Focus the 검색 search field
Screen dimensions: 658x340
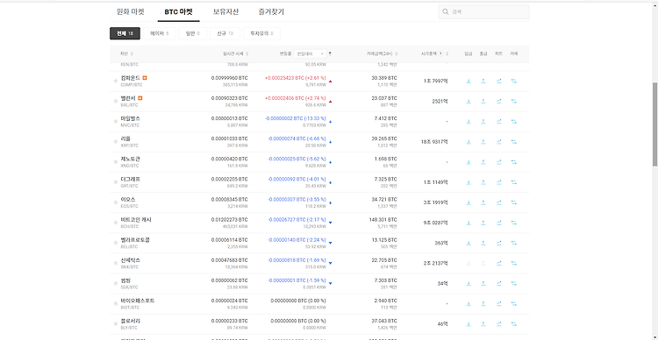tap(483, 11)
